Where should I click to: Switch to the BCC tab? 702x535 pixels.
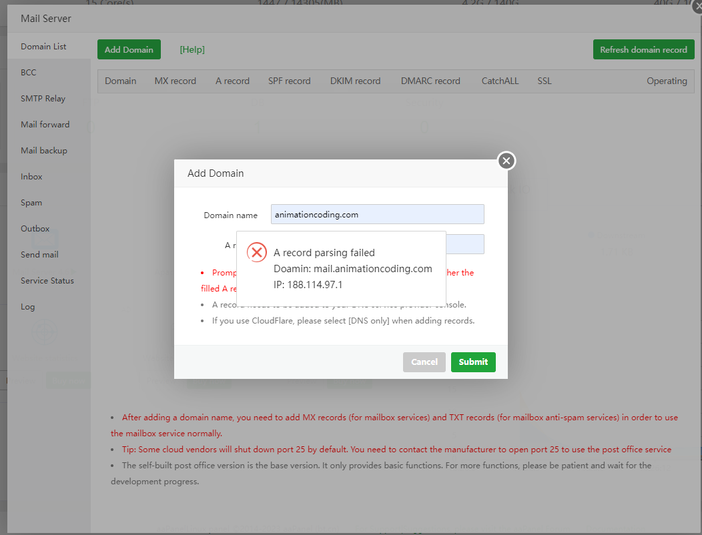coord(28,73)
